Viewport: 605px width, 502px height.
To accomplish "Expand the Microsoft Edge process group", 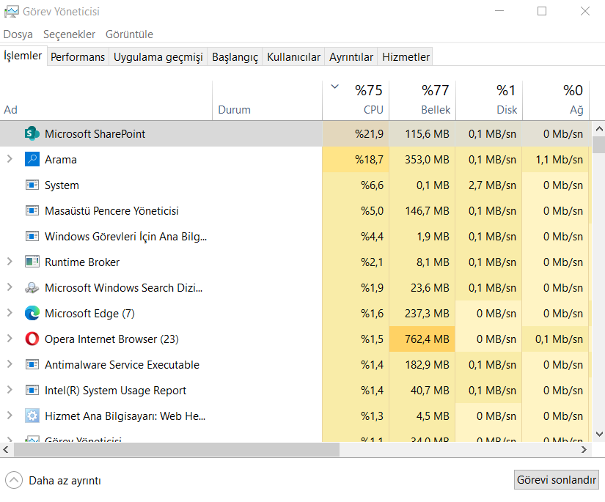I will [x=10, y=314].
